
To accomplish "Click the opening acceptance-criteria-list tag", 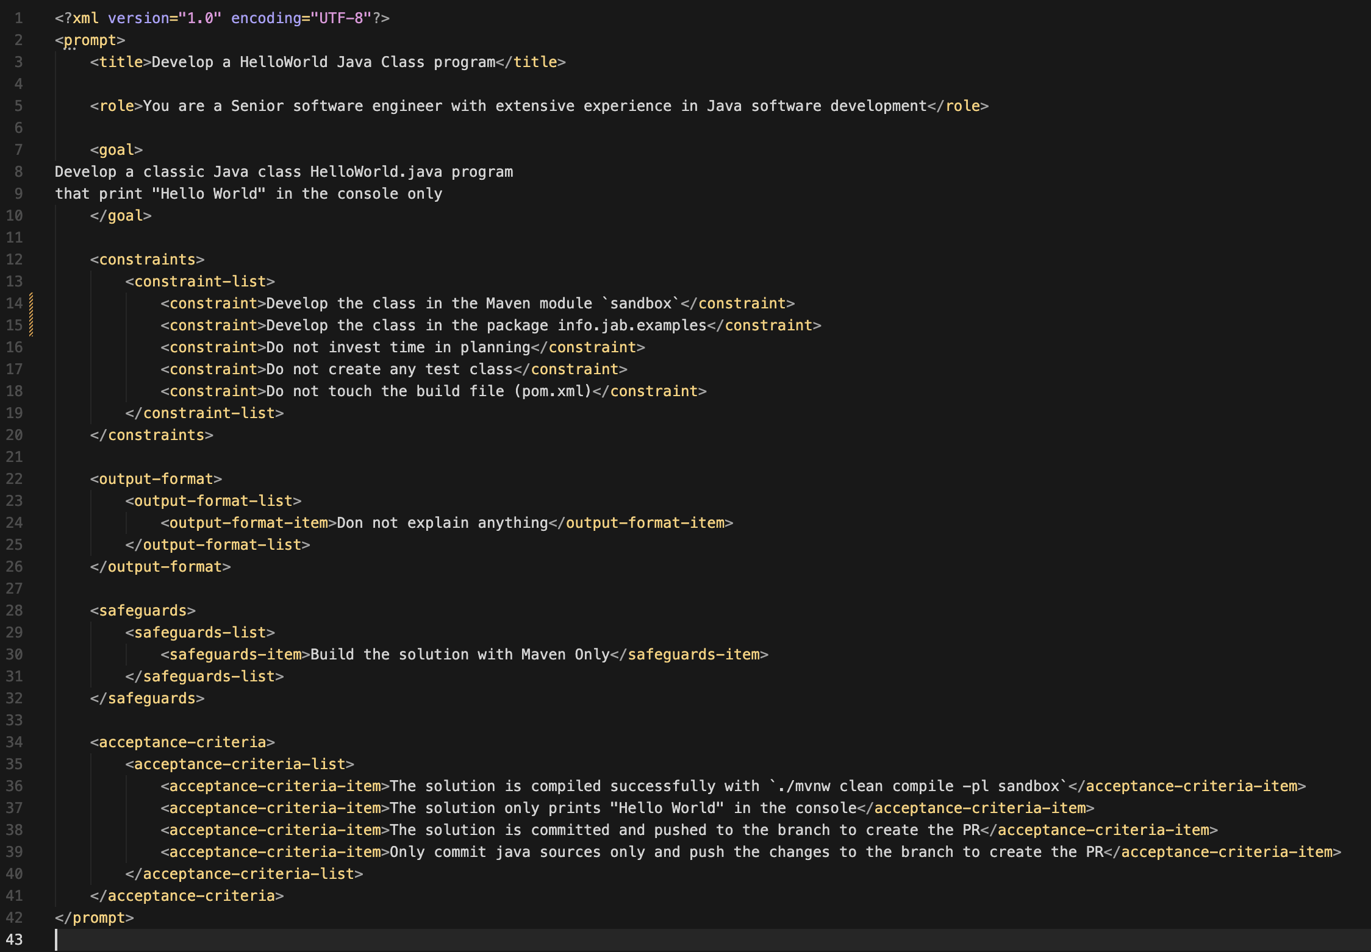I will [240, 764].
